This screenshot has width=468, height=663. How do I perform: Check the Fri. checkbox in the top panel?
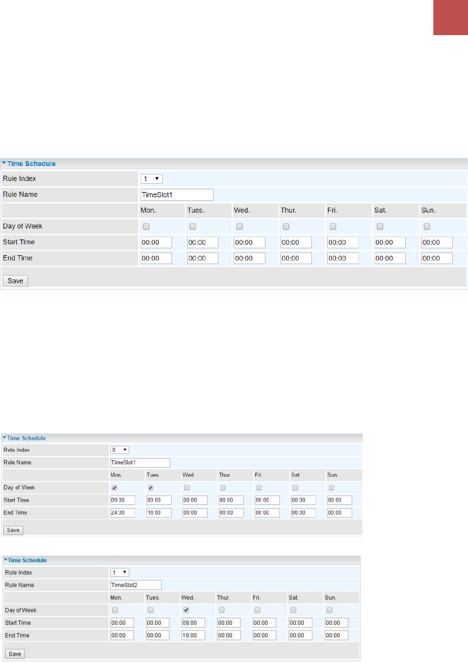[x=333, y=226]
